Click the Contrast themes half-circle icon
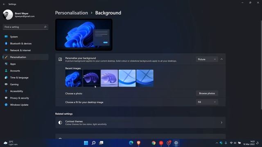This screenshot has height=147, width=262. (60, 122)
